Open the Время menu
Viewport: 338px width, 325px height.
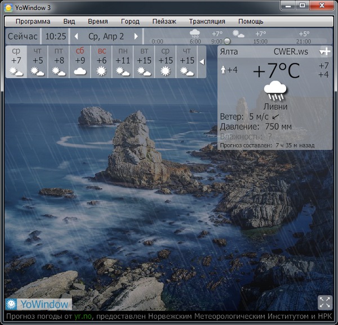point(98,21)
